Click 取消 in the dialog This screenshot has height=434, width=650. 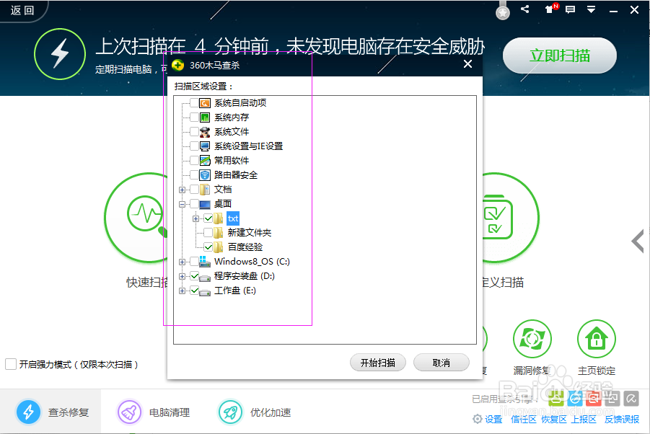point(441,363)
